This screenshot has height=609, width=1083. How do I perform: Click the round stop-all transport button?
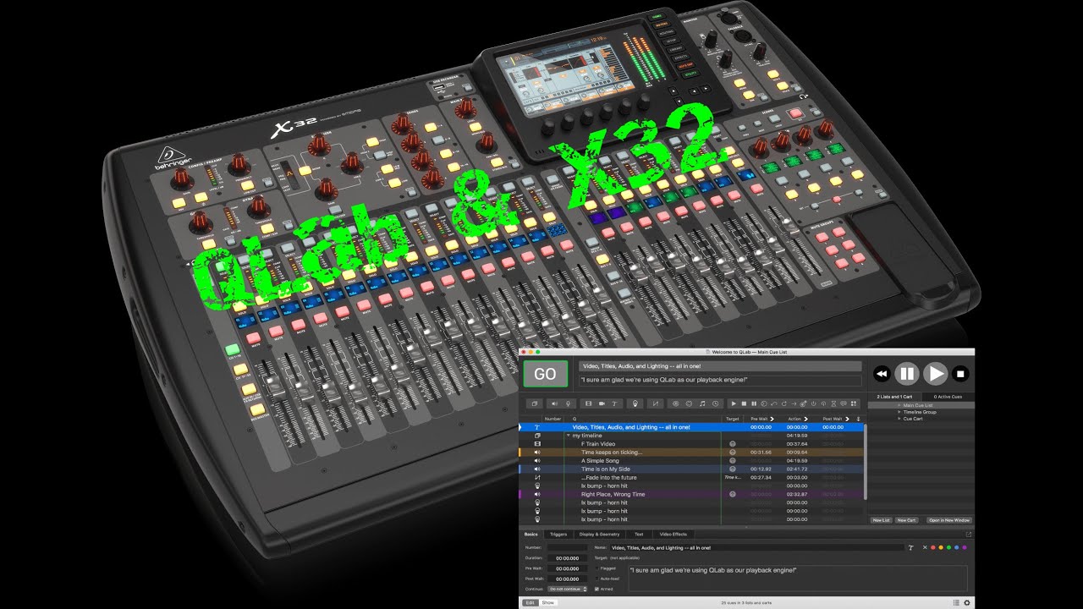tap(959, 373)
